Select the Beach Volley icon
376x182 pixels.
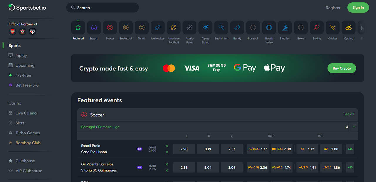[269, 28]
